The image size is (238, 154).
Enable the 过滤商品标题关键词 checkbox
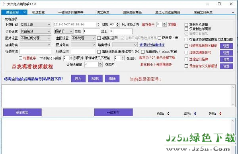pos(186,46)
